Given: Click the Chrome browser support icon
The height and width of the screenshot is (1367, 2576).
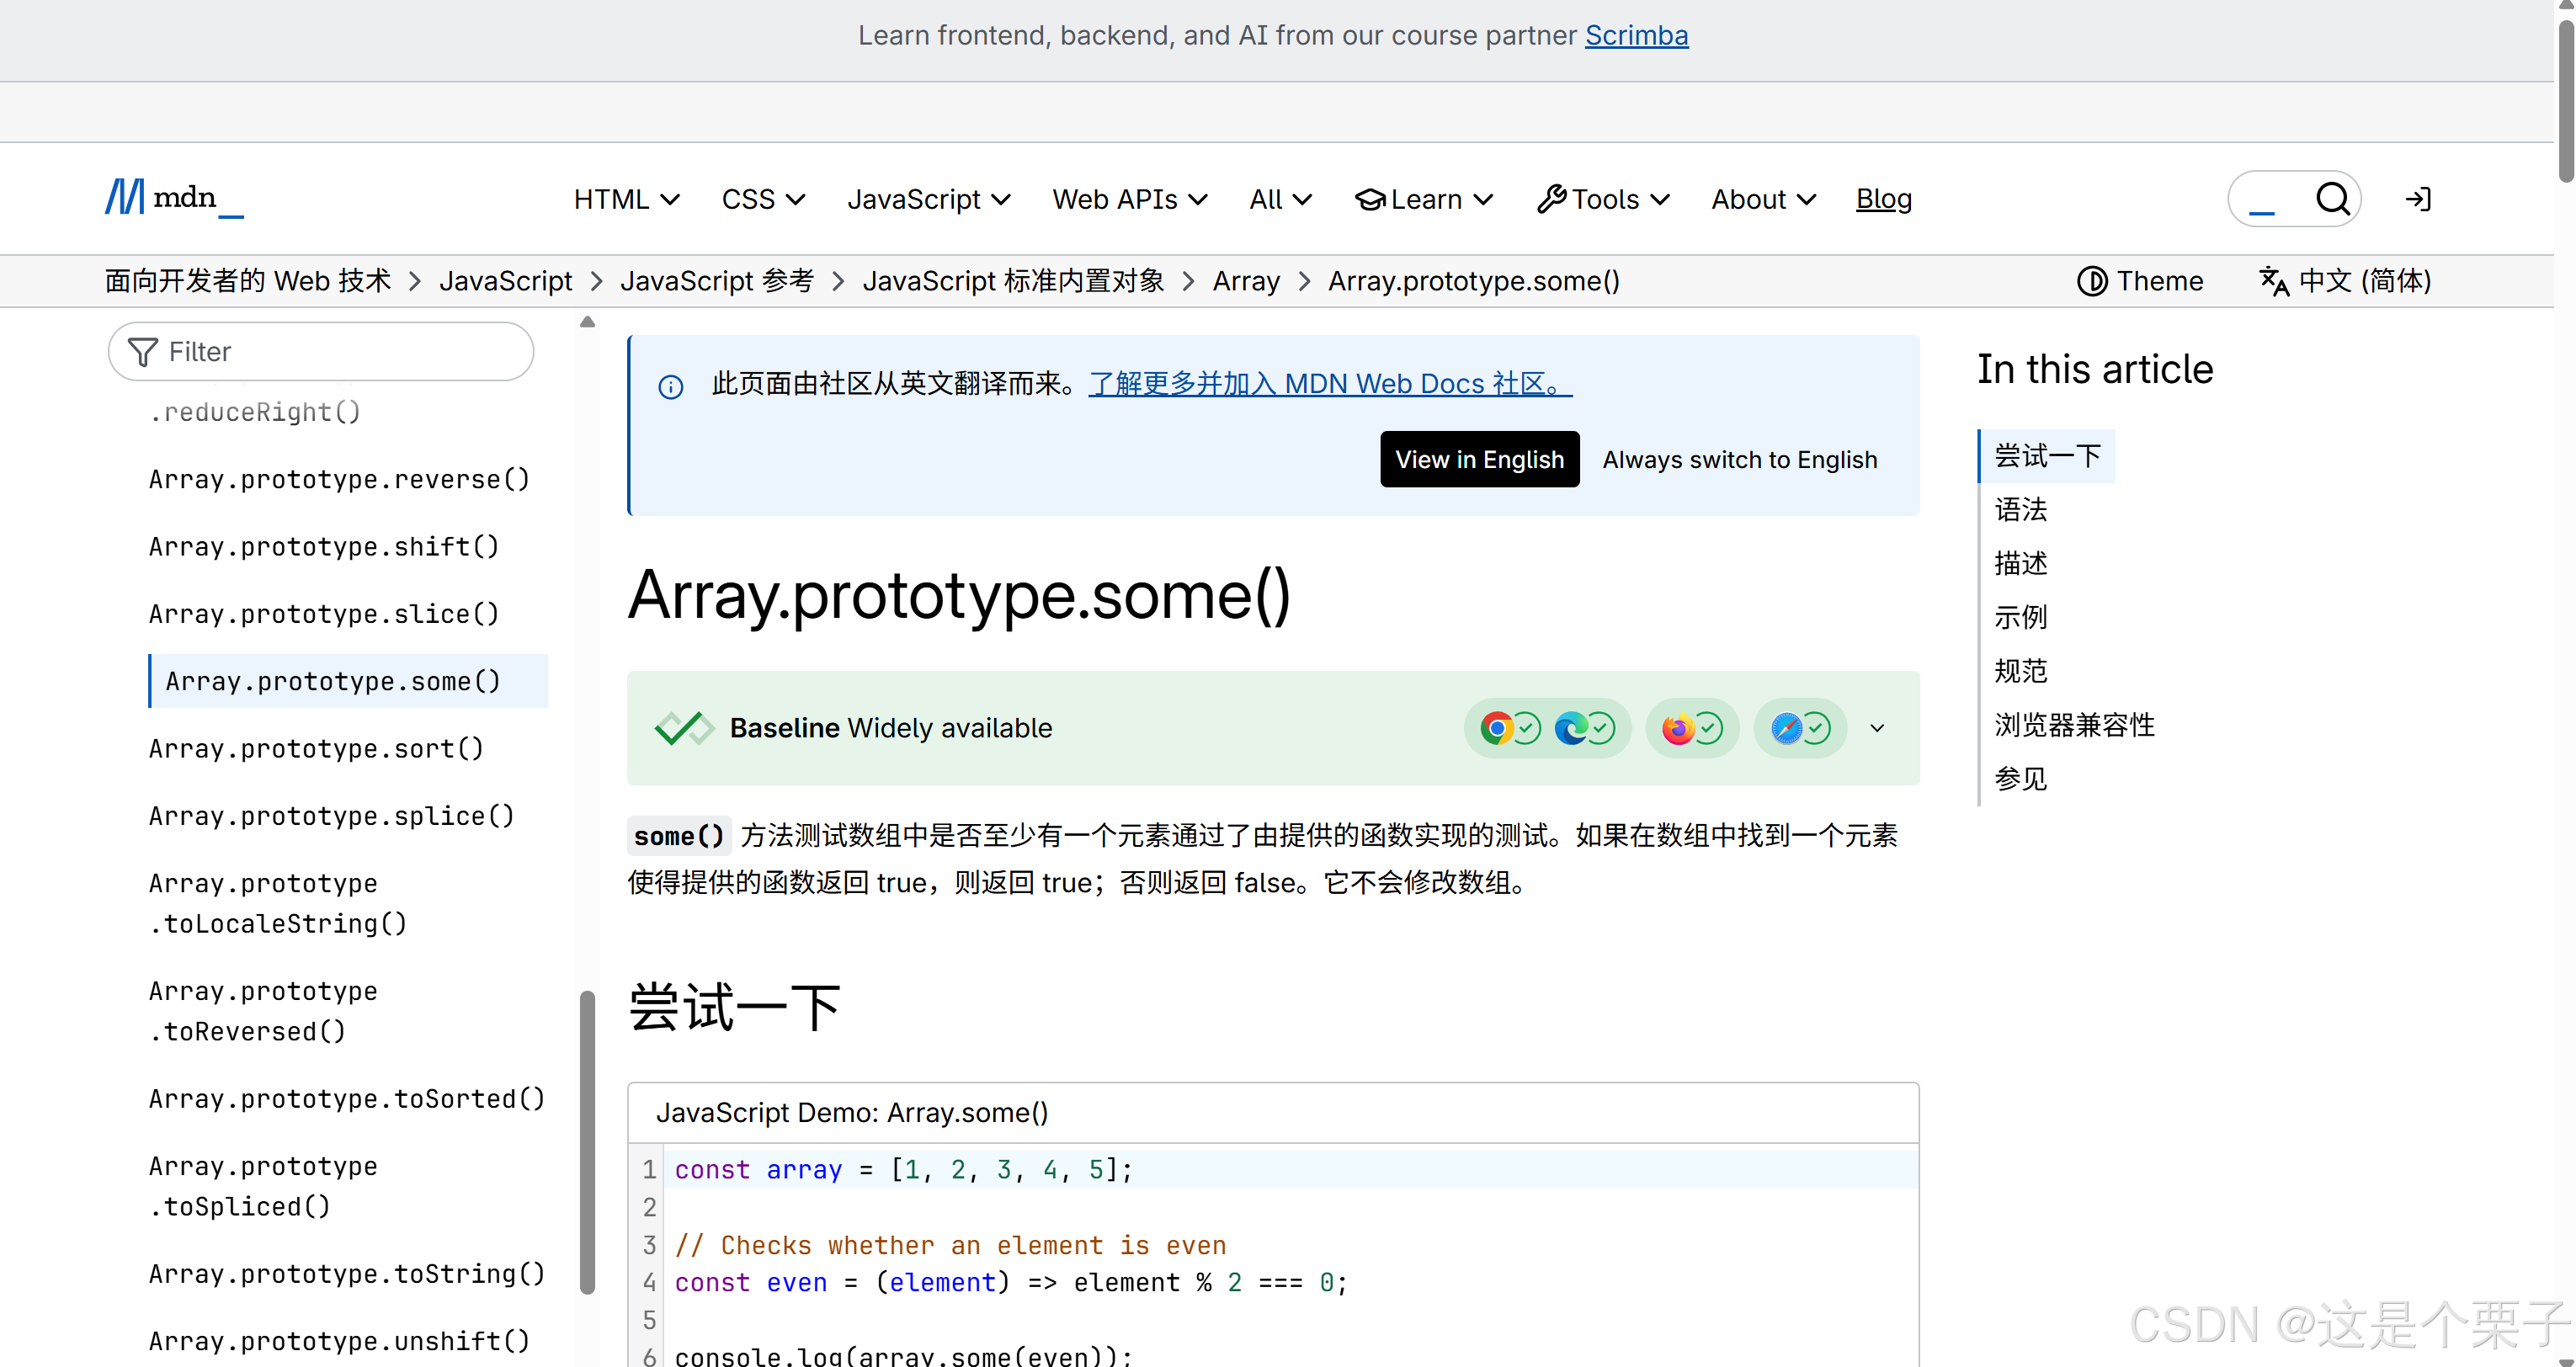Looking at the screenshot, I should [x=1496, y=728].
